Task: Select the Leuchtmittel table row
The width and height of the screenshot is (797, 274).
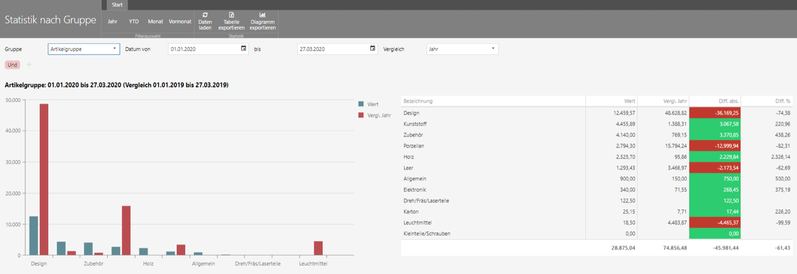Action: click(597, 222)
